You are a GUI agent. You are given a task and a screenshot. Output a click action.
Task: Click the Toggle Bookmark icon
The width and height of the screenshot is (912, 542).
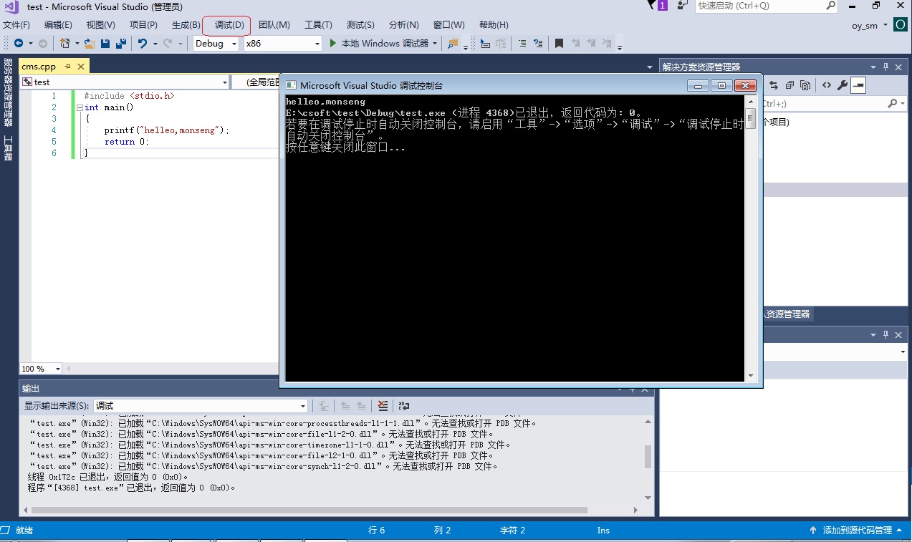560,44
